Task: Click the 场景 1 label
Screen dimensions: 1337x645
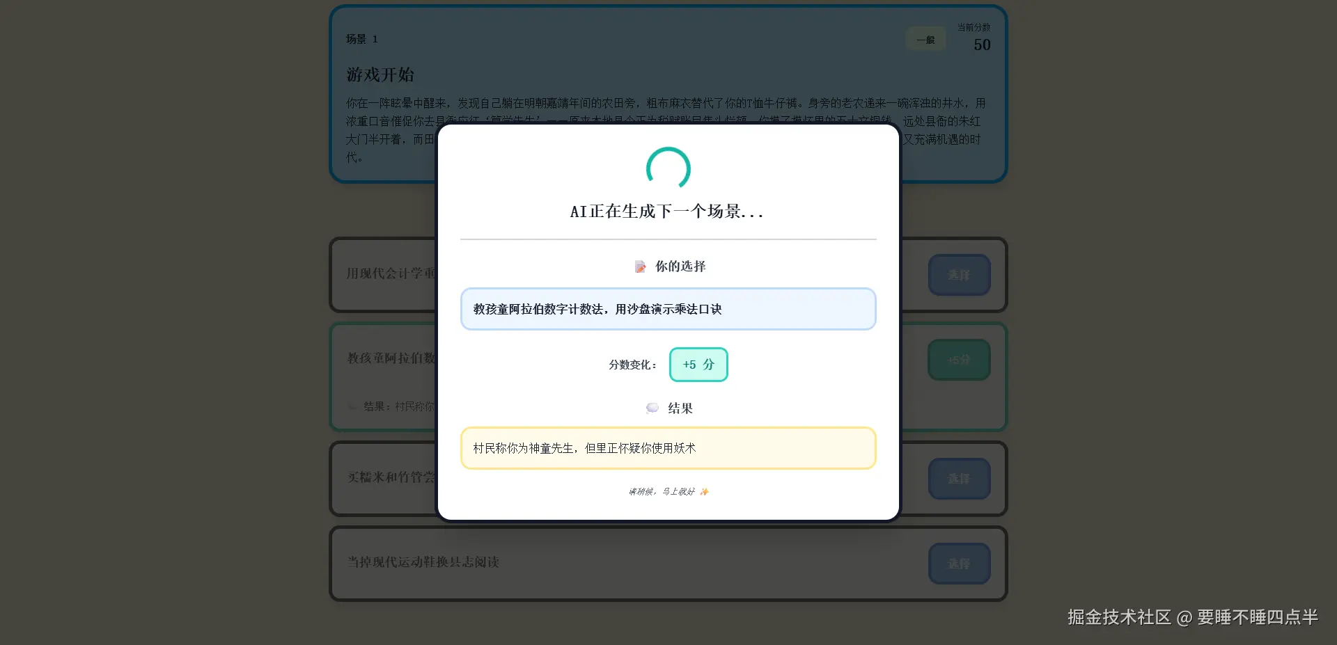Action: click(x=362, y=39)
